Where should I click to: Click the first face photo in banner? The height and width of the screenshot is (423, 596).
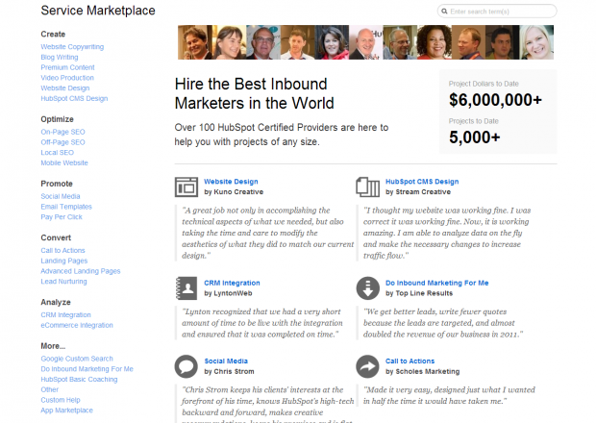coord(195,42)
